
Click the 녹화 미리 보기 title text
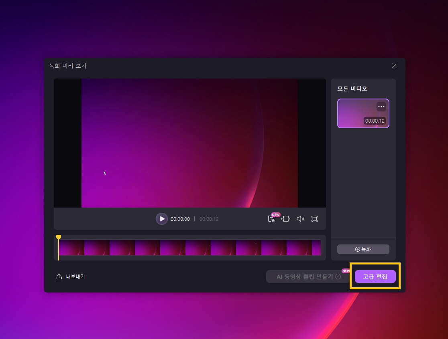pyautogui.click(x=68, y=66)
